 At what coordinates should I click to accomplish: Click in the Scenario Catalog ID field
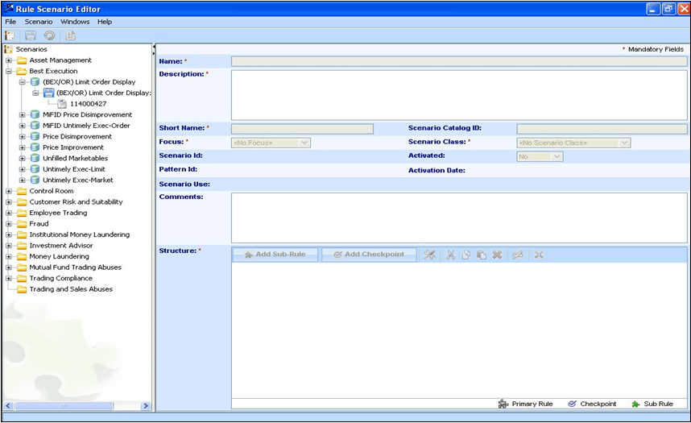click(602, 129)
